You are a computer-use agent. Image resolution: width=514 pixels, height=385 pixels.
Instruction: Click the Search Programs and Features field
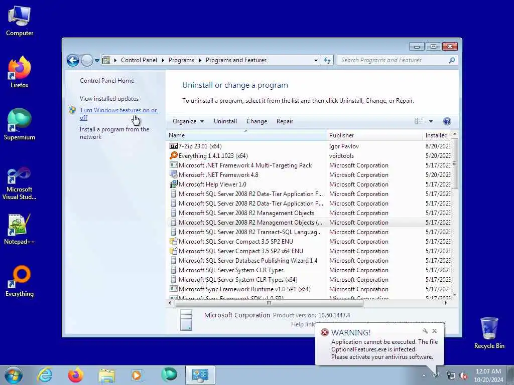394,60
